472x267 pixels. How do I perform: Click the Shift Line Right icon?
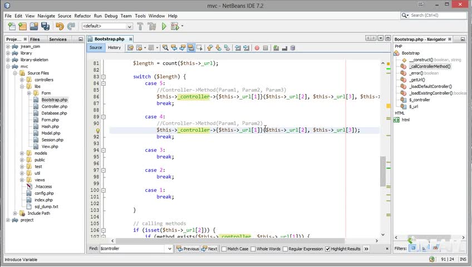coord(246,47)
